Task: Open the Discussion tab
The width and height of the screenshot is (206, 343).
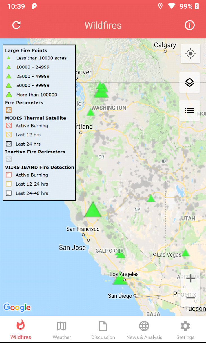Action: coord(103,329)
